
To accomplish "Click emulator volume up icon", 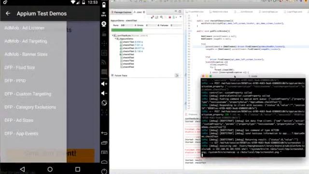I will pos(104,84).
